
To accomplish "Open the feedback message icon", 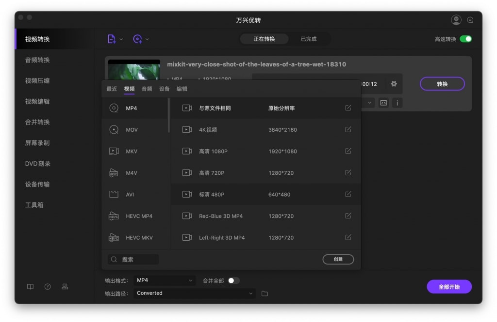I will (x=470, y=20).
